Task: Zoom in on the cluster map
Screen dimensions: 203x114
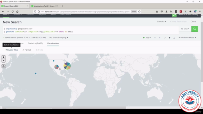Action: 3,57
